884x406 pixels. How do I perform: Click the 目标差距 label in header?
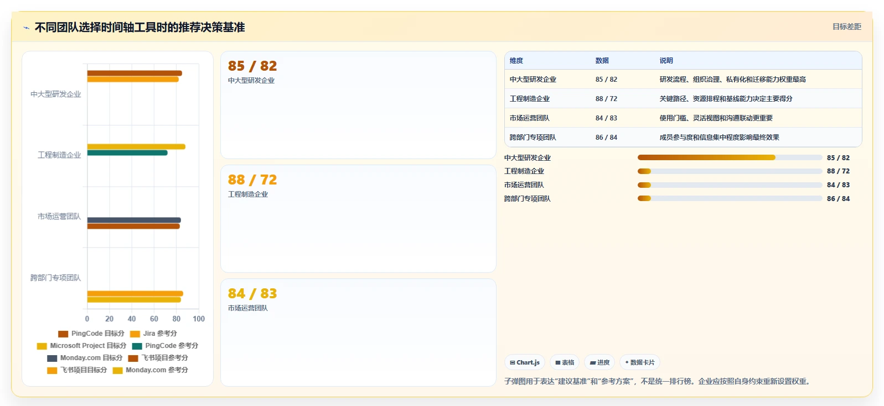point(847,27)
